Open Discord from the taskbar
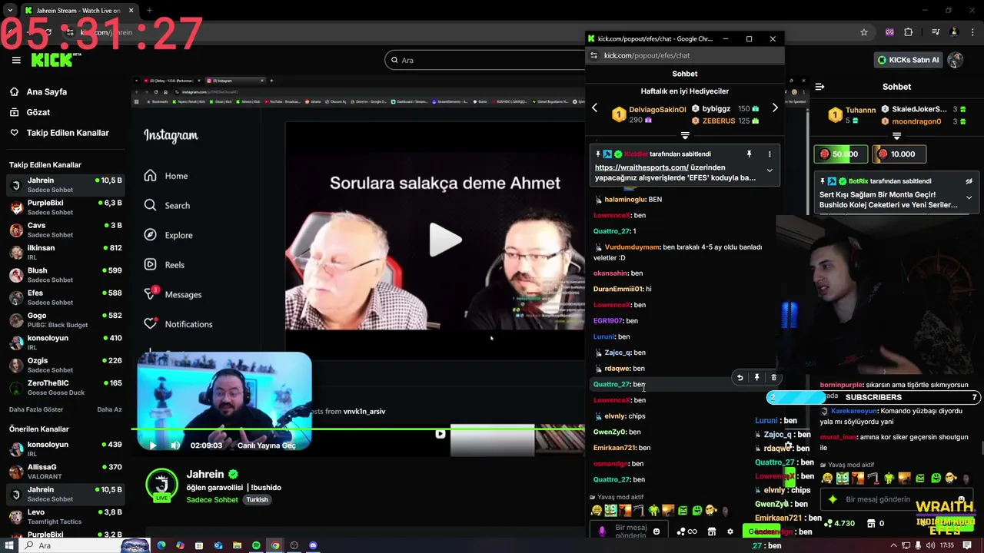This screenshot has width=984, height=553. pos(313,545)
